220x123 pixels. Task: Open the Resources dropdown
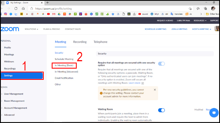click(200, 20)
